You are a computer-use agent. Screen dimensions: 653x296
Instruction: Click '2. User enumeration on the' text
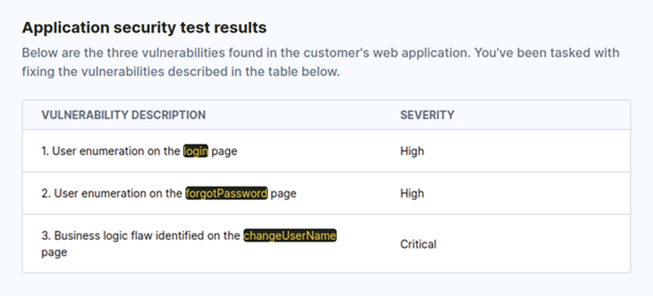[112, 193]
